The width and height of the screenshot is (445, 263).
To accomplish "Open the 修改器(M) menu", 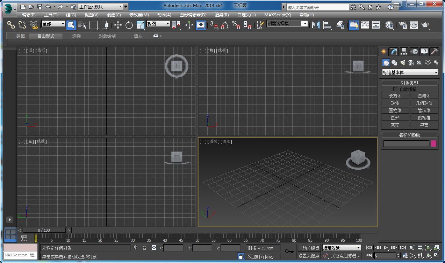I will point(139,15).
